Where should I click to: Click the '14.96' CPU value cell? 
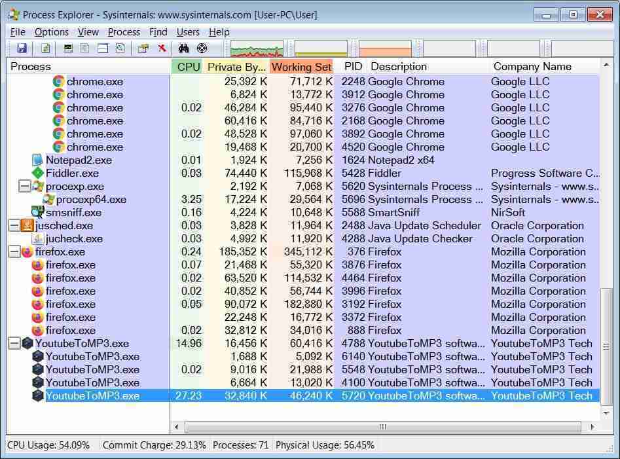pyautogui.click(x=188, y=343)
